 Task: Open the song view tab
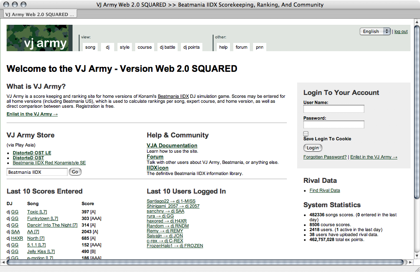pyautogui.click(x=90, y=47)
